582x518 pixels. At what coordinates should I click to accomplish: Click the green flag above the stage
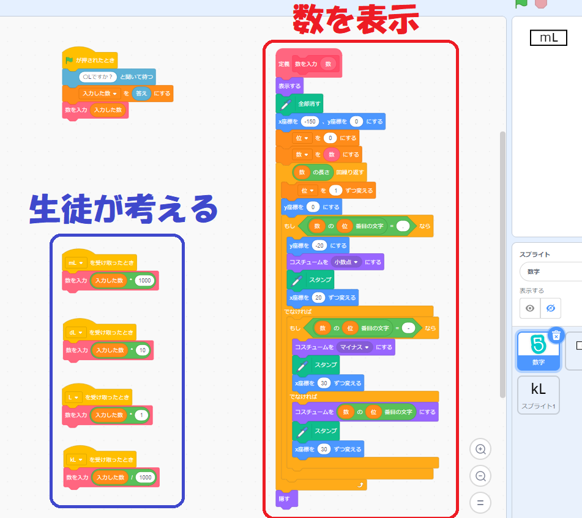point(521,2)
